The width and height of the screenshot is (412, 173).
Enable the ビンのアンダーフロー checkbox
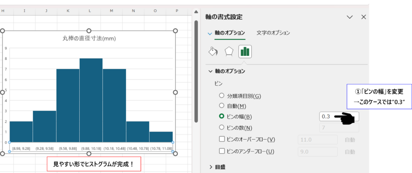click(x=221, y=151)
